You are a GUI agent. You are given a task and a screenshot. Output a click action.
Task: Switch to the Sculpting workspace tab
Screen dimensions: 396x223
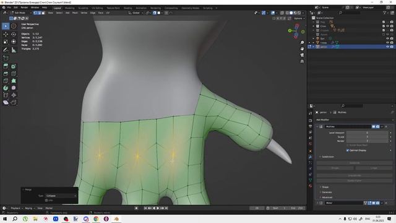pos(83,8)
